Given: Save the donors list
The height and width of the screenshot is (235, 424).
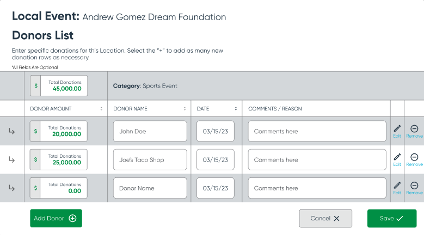Looking at the screenshot, I should point(391,218).
